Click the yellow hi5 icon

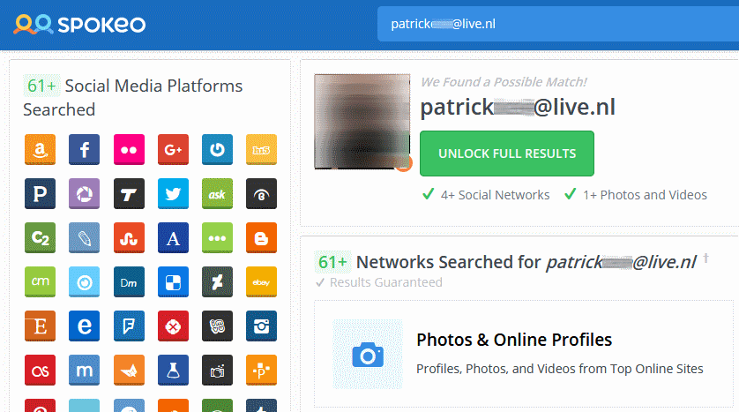coord(262,149)
